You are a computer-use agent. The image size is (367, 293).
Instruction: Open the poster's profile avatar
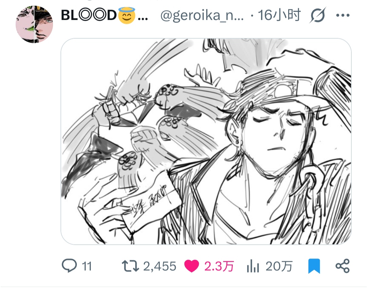point(34,24)
